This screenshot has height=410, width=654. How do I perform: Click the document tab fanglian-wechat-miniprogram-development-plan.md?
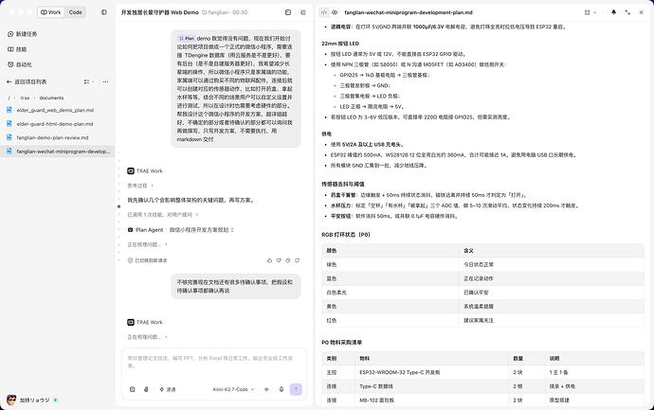409,12
